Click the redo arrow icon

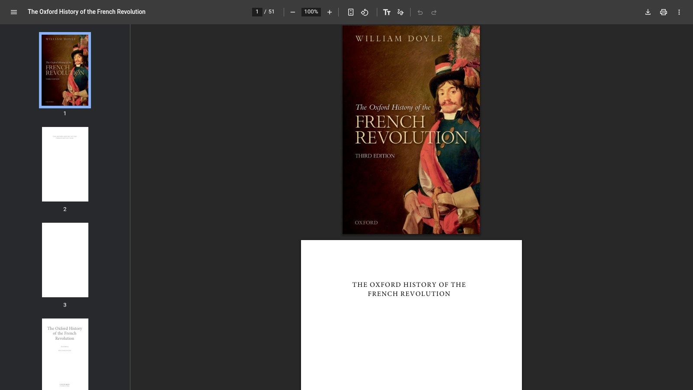click(x=434, y=12)
